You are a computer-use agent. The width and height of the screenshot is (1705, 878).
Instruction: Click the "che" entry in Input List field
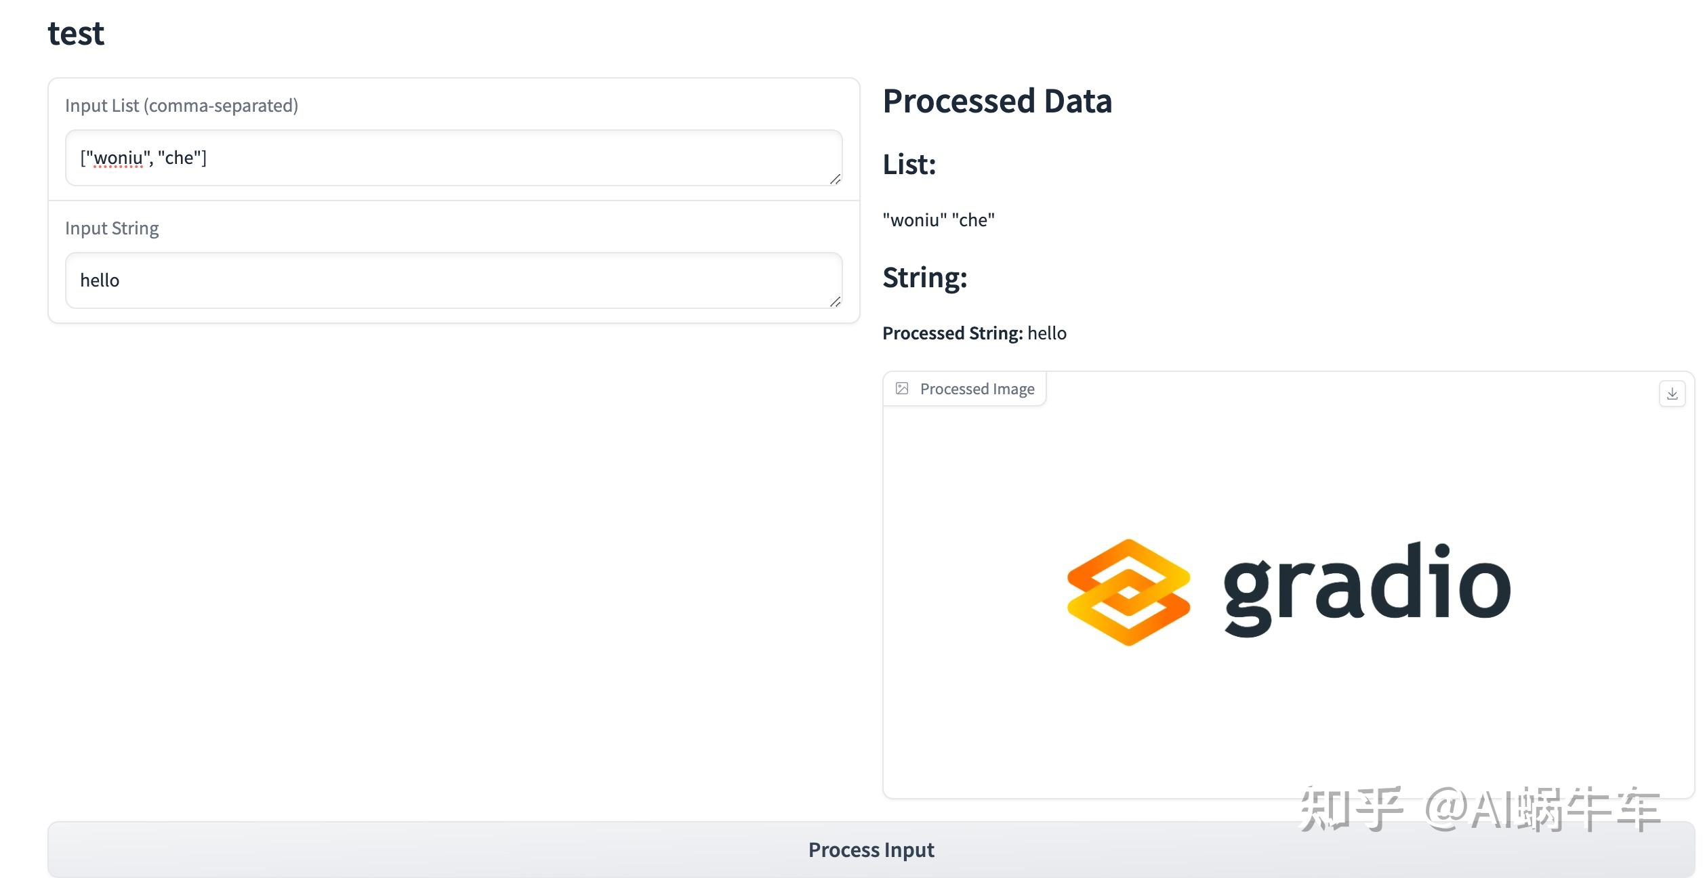coord(180,159)
